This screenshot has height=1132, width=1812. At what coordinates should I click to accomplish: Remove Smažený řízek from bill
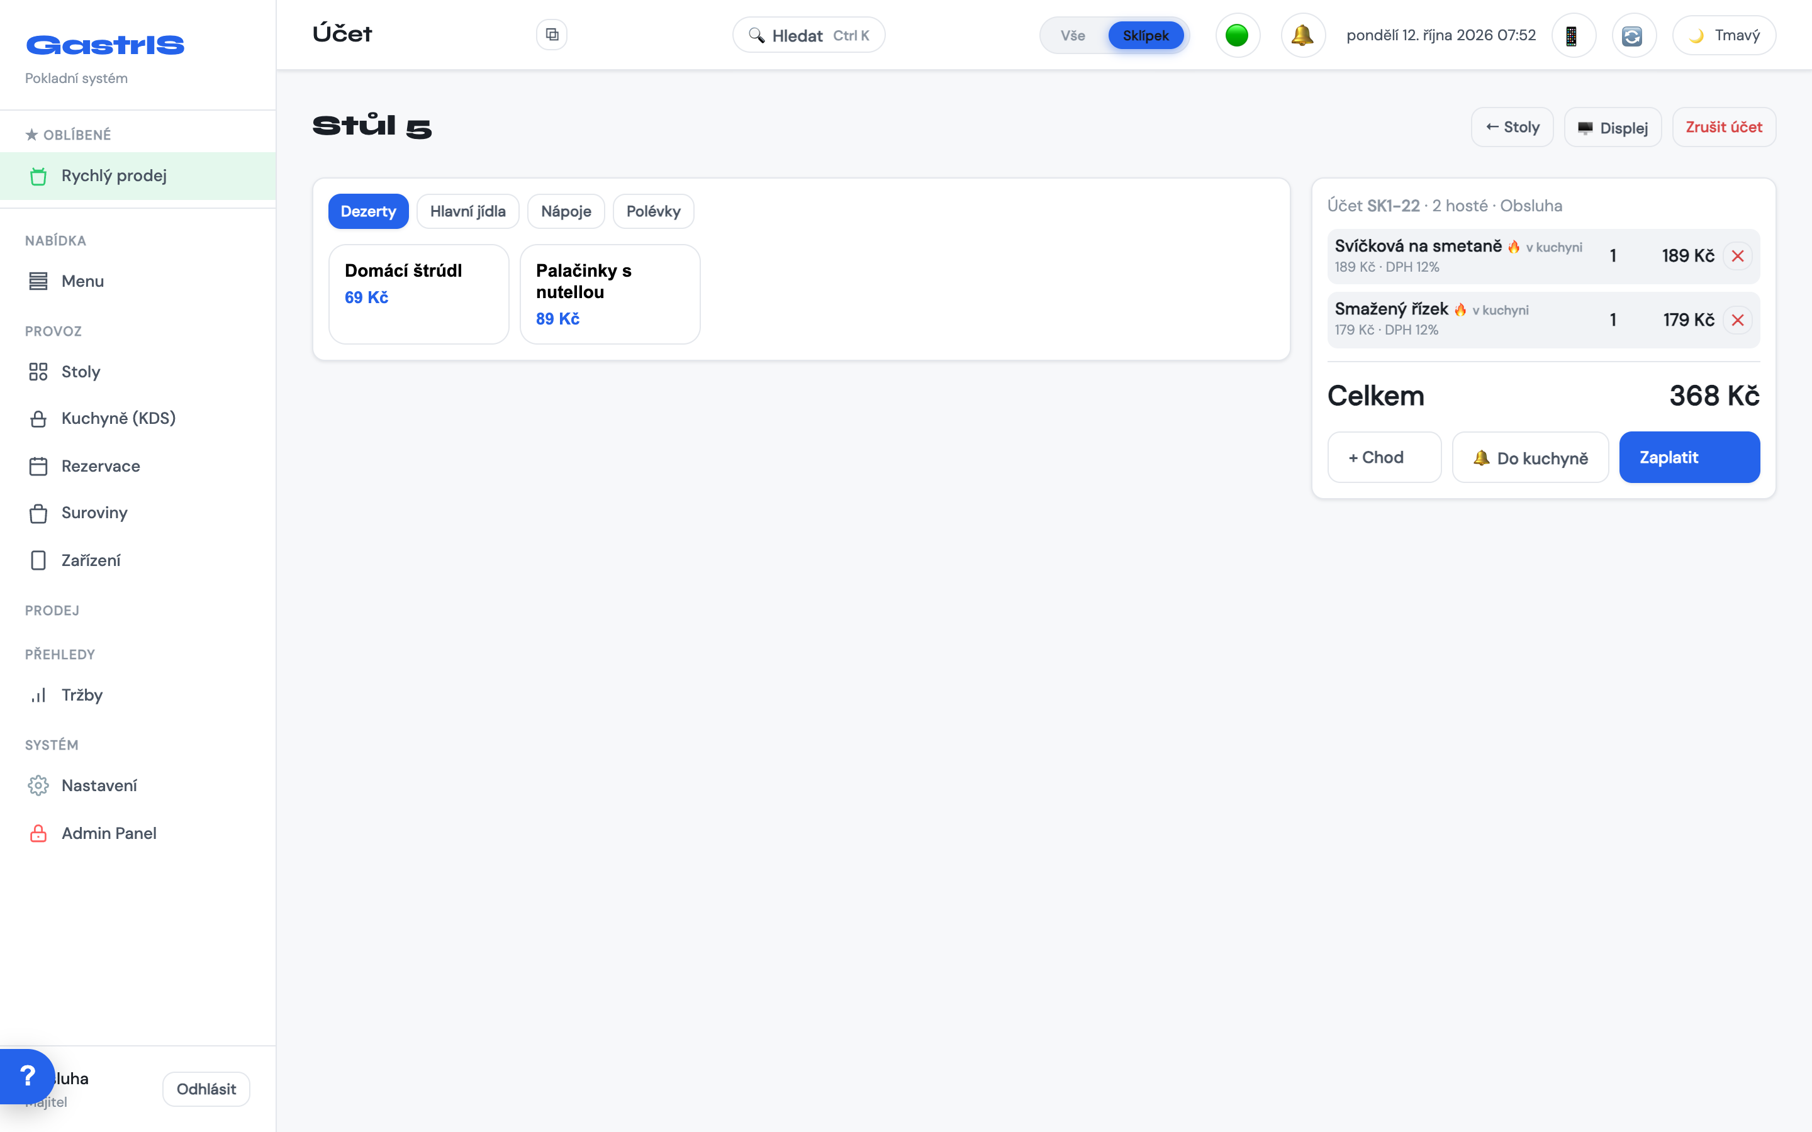click(1738, 321)
